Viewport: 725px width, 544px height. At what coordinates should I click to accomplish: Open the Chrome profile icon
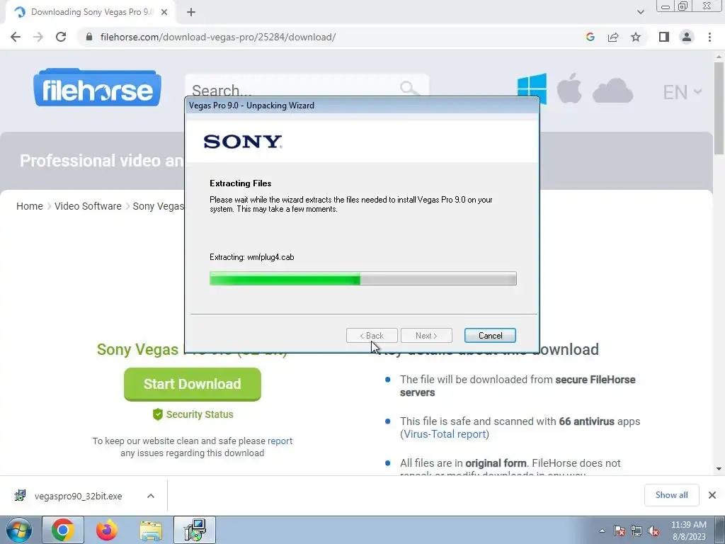pyautogui.click(x=687, y=37)
